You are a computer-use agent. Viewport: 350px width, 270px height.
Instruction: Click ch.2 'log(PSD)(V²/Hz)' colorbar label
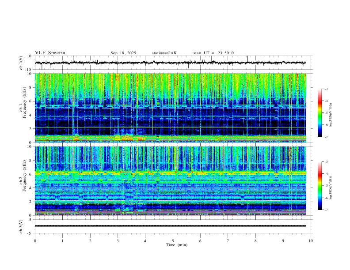pyautogui.click(x=331, y=187)
